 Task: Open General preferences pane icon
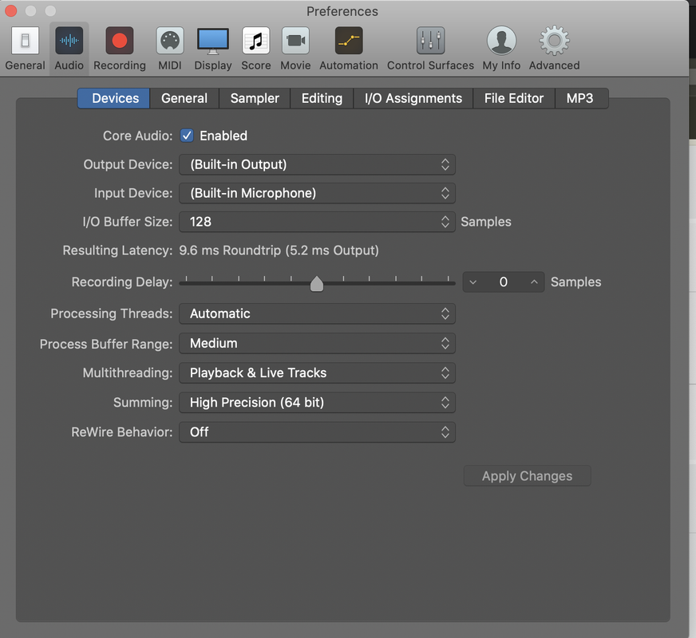(x=25, y=41)
